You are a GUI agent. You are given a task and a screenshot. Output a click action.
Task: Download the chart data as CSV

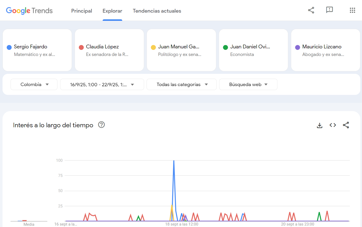point(320,125)
